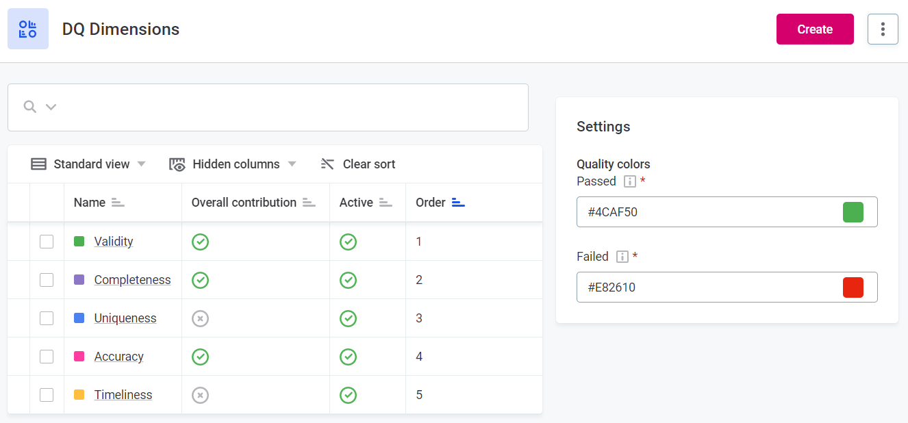Check the Uniqueness row checkbox
This screenshot has height=423, width=908.
pos(47,318)
